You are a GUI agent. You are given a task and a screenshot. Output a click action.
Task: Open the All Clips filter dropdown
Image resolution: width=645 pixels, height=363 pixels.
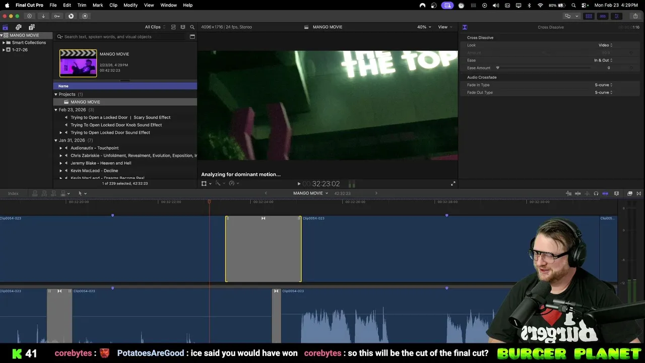155,27
